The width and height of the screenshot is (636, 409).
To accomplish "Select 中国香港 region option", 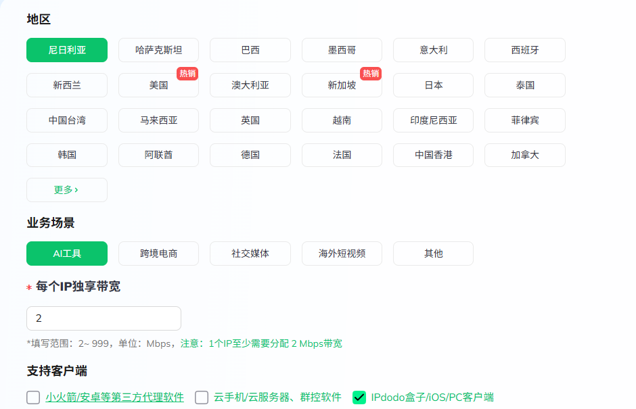I will point(433,155).
